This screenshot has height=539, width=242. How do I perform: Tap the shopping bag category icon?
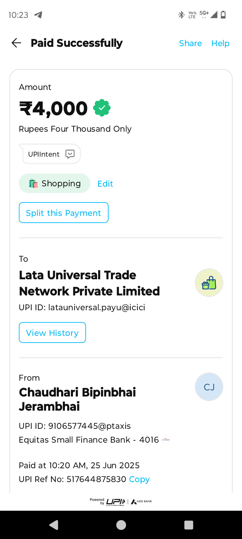pyautogui.click(x=33, y=184)
